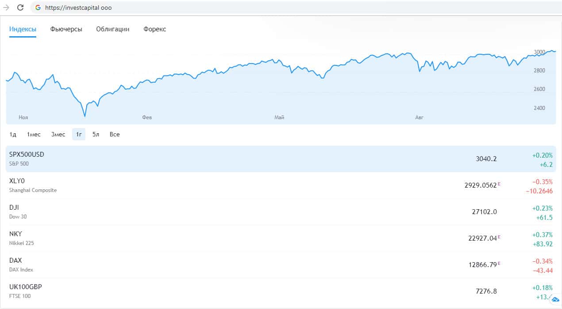
Task: Click the NKY Nikkei 225 row
Action: pyautogui.click(x=281, y=238)
